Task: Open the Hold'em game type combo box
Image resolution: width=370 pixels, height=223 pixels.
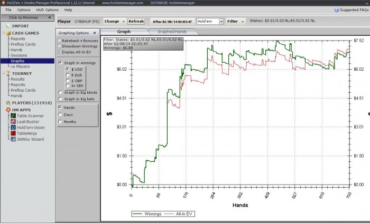Action: [x=210, y=22]
